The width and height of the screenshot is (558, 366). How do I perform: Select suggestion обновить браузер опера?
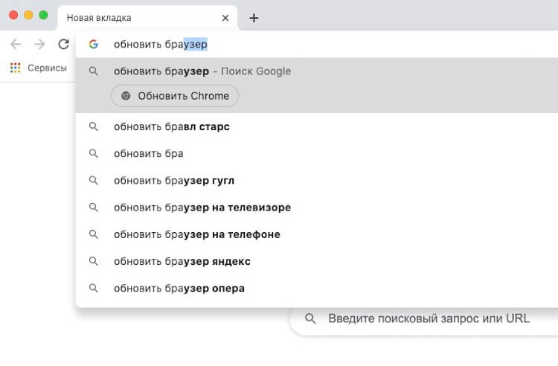(317, 288)
